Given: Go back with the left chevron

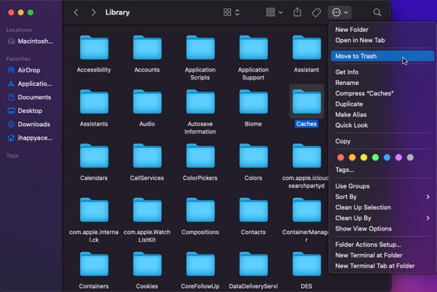Looking at the screenshot, I should point(76,12).
